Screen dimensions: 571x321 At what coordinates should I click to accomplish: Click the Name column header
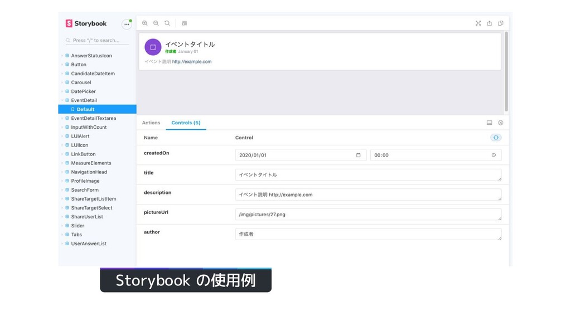(151, 138)
